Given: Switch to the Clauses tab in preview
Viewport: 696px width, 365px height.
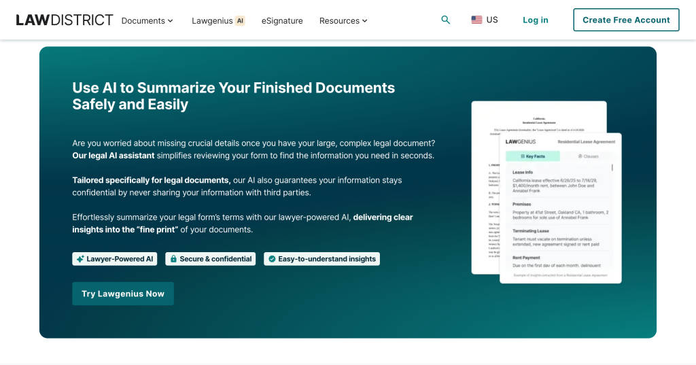Looking at the screenshot, I should click(588, 156).
